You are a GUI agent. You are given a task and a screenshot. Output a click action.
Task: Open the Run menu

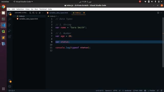[x=36, y=9]
